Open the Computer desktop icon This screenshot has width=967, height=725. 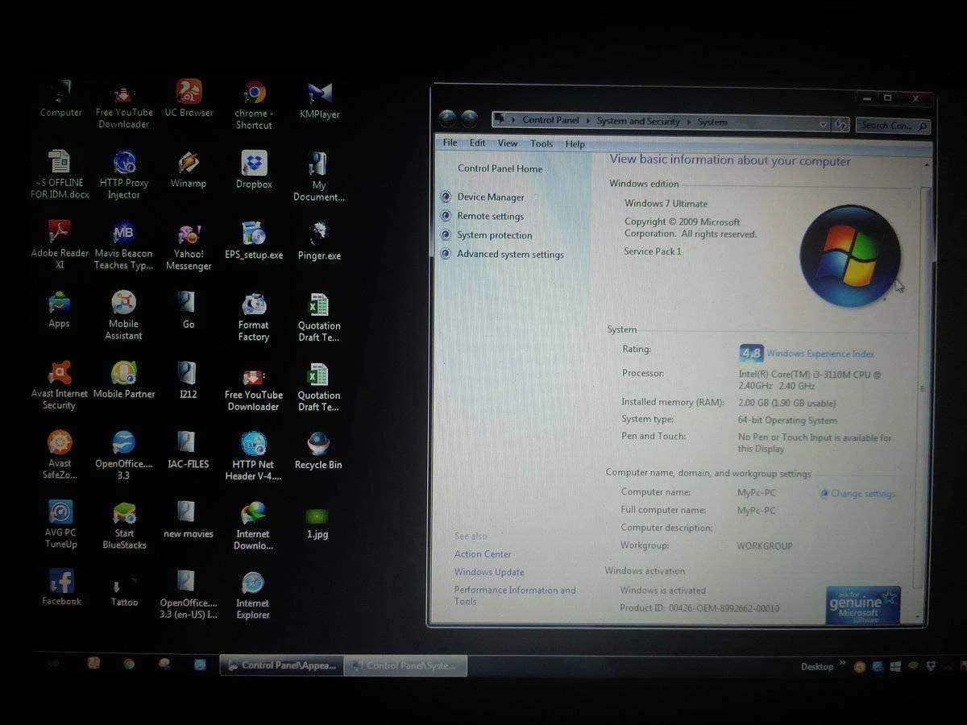click(x=61, y=98)
